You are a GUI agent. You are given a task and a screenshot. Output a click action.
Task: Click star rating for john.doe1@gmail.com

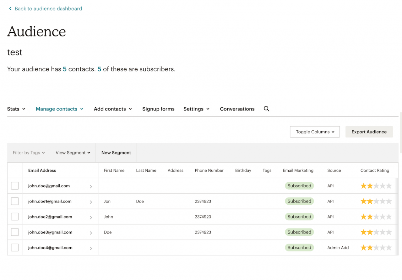tap(376, 201)
